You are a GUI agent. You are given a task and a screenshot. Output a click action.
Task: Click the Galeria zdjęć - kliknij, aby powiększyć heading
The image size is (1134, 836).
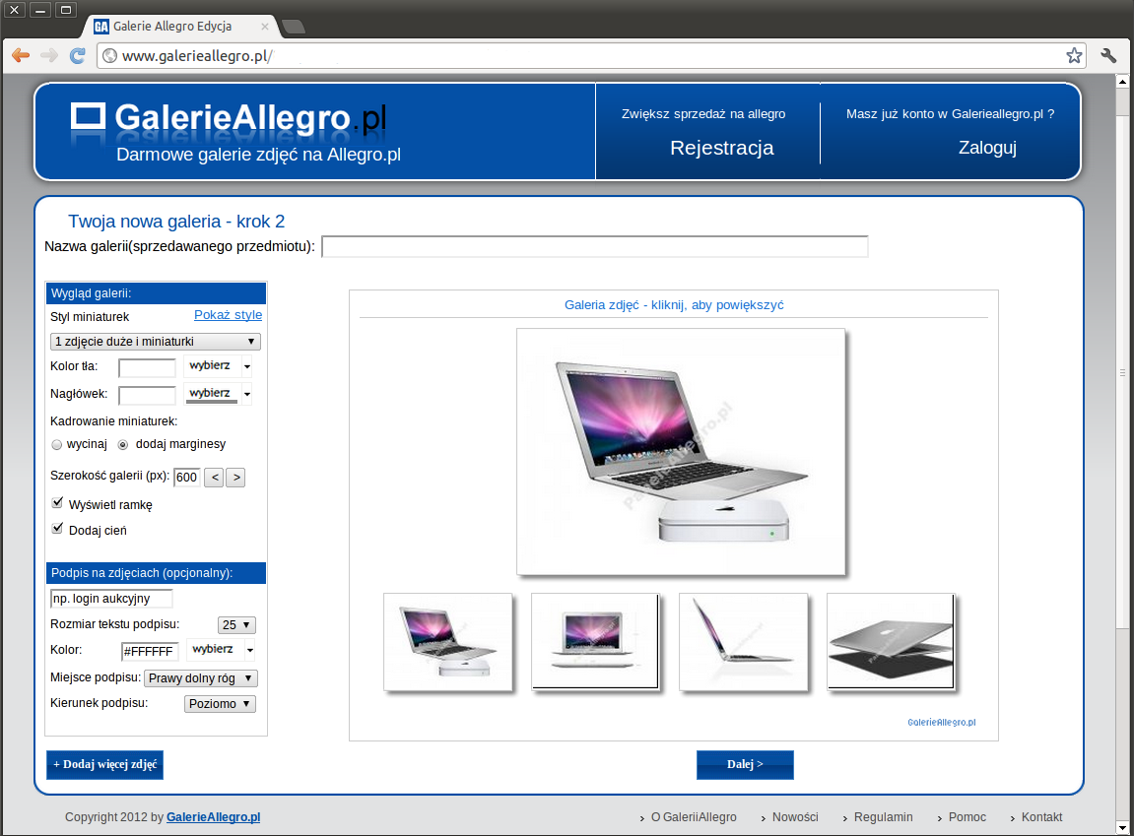coord(674,305)
